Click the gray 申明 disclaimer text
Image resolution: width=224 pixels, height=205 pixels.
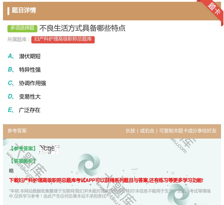(x=110, y=194)
